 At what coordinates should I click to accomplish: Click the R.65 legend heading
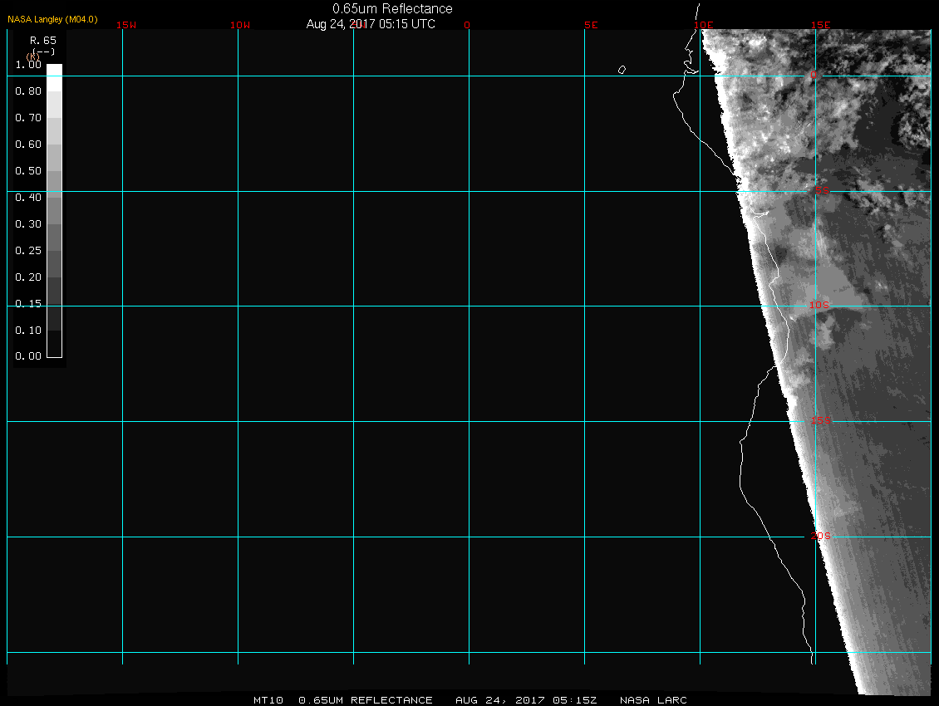(42, 40)
